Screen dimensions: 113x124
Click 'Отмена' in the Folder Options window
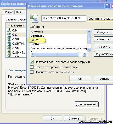click(74, 118)
